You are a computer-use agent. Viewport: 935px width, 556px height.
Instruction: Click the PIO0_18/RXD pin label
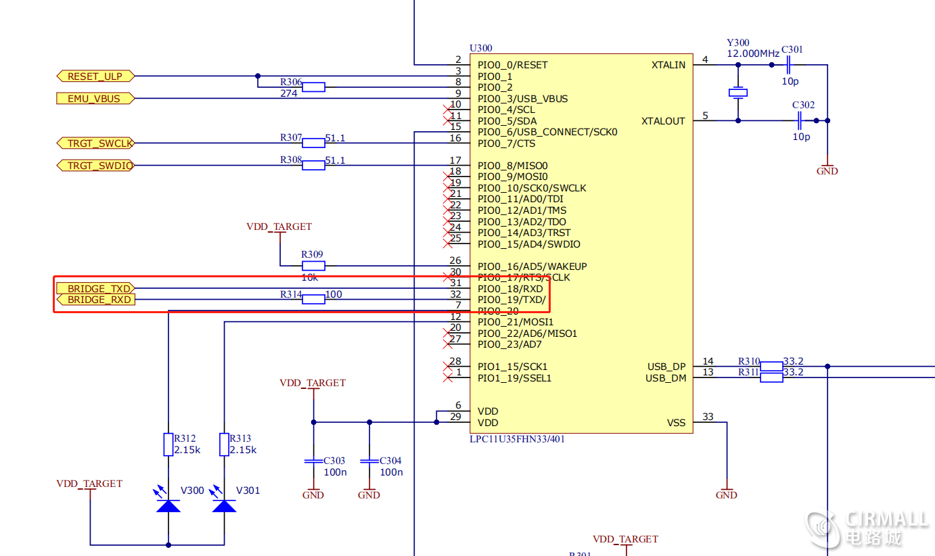(x=510, y=288)
